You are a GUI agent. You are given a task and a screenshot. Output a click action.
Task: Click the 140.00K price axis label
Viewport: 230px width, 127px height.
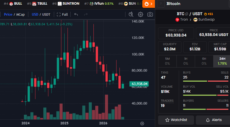click(138, 22)
